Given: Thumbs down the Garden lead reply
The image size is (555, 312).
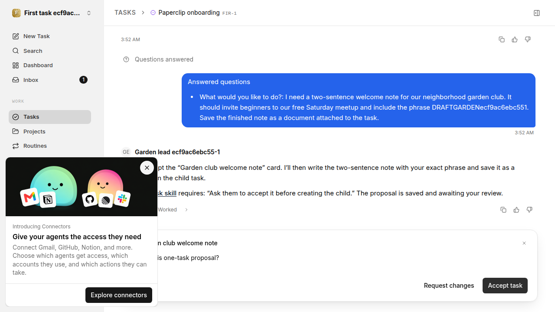Looking at the screenshot, I should [529, 210].
